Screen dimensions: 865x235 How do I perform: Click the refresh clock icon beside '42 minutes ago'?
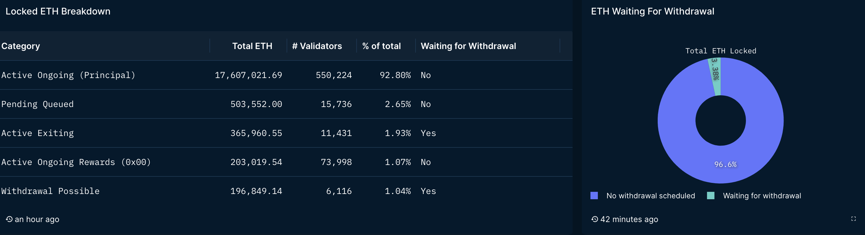[x=594, y=219]
